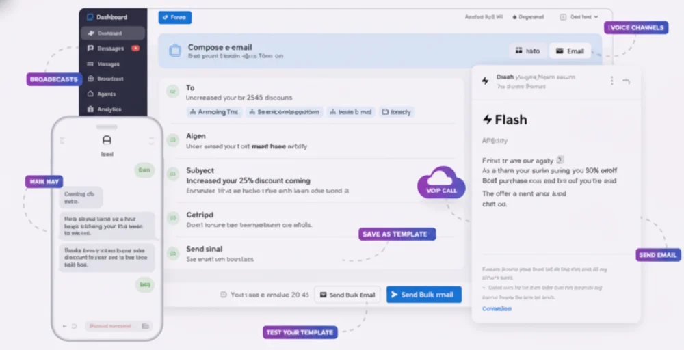Click the Broadcast globe icon in the sidebar
The height and width of the screenshot is (350, 684).
pyautogui.click(x=91, y=79)
